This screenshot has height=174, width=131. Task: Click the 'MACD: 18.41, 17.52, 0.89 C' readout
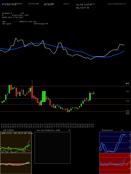click(x=13, y=17)
